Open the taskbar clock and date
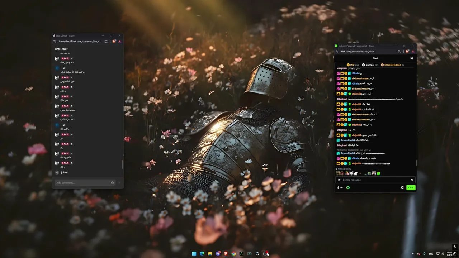 [x=449, y=254]
